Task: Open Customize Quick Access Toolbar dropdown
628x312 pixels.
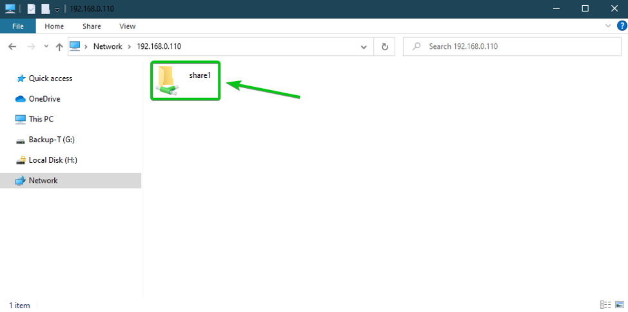Action: click(x=57, y=10)
